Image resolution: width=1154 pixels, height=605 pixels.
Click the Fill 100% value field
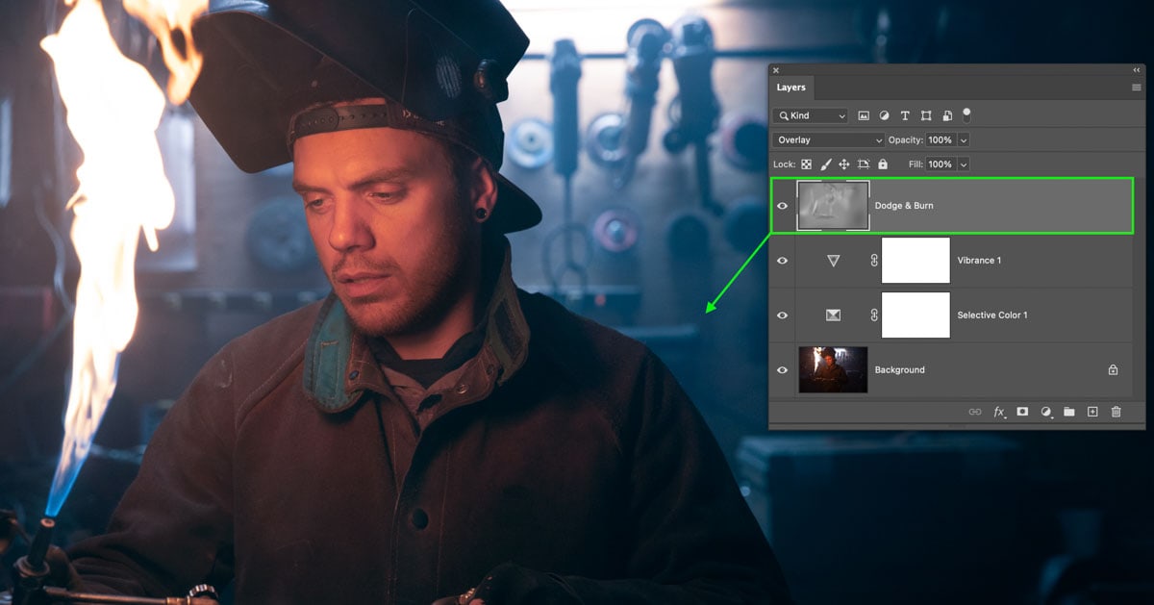[x=941, y=164]
